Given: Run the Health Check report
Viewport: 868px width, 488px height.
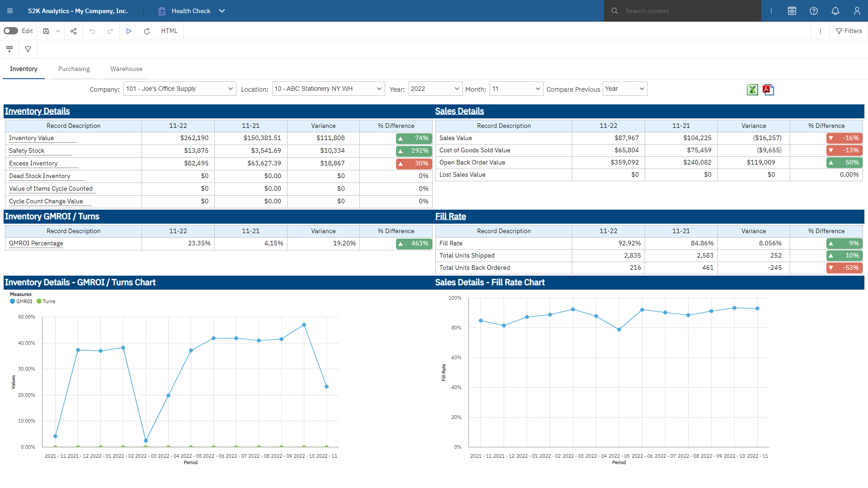Looking at the screenshot, I should pyautogui.click(x=129, y=31).
